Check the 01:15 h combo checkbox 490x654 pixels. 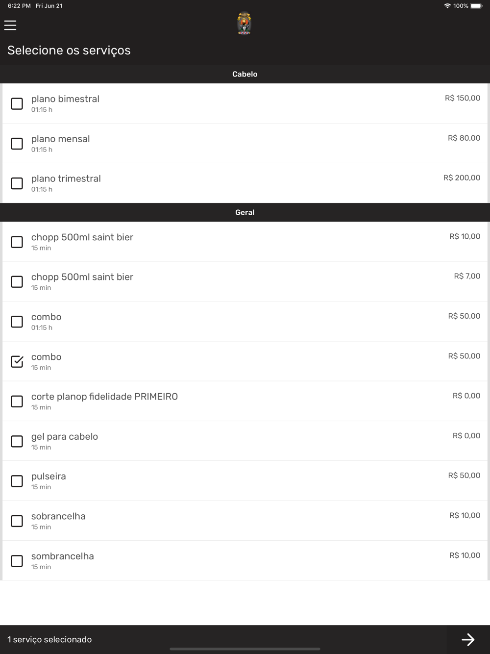click(x=17, y=322)
